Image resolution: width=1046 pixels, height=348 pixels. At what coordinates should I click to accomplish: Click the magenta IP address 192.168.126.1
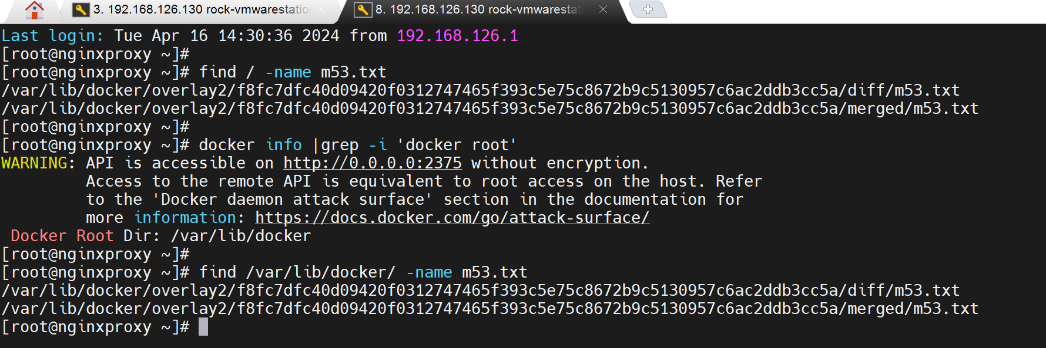457,36
